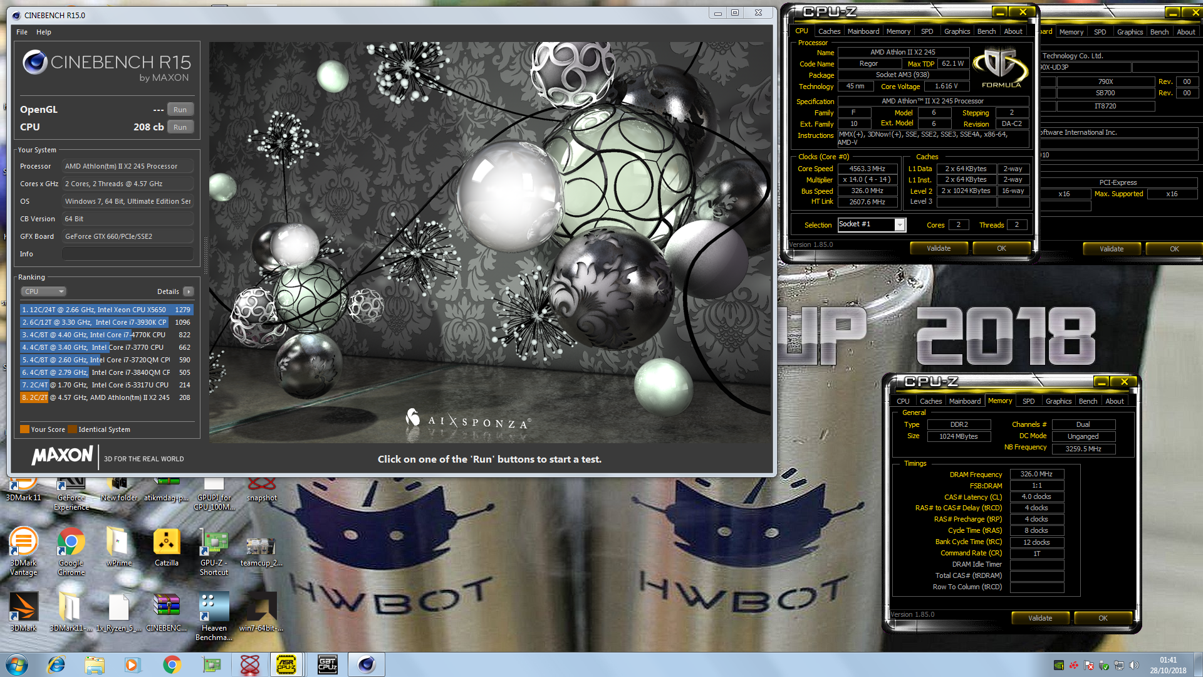Open the win7-64bit desktop icon

click(x=262, y=612)
